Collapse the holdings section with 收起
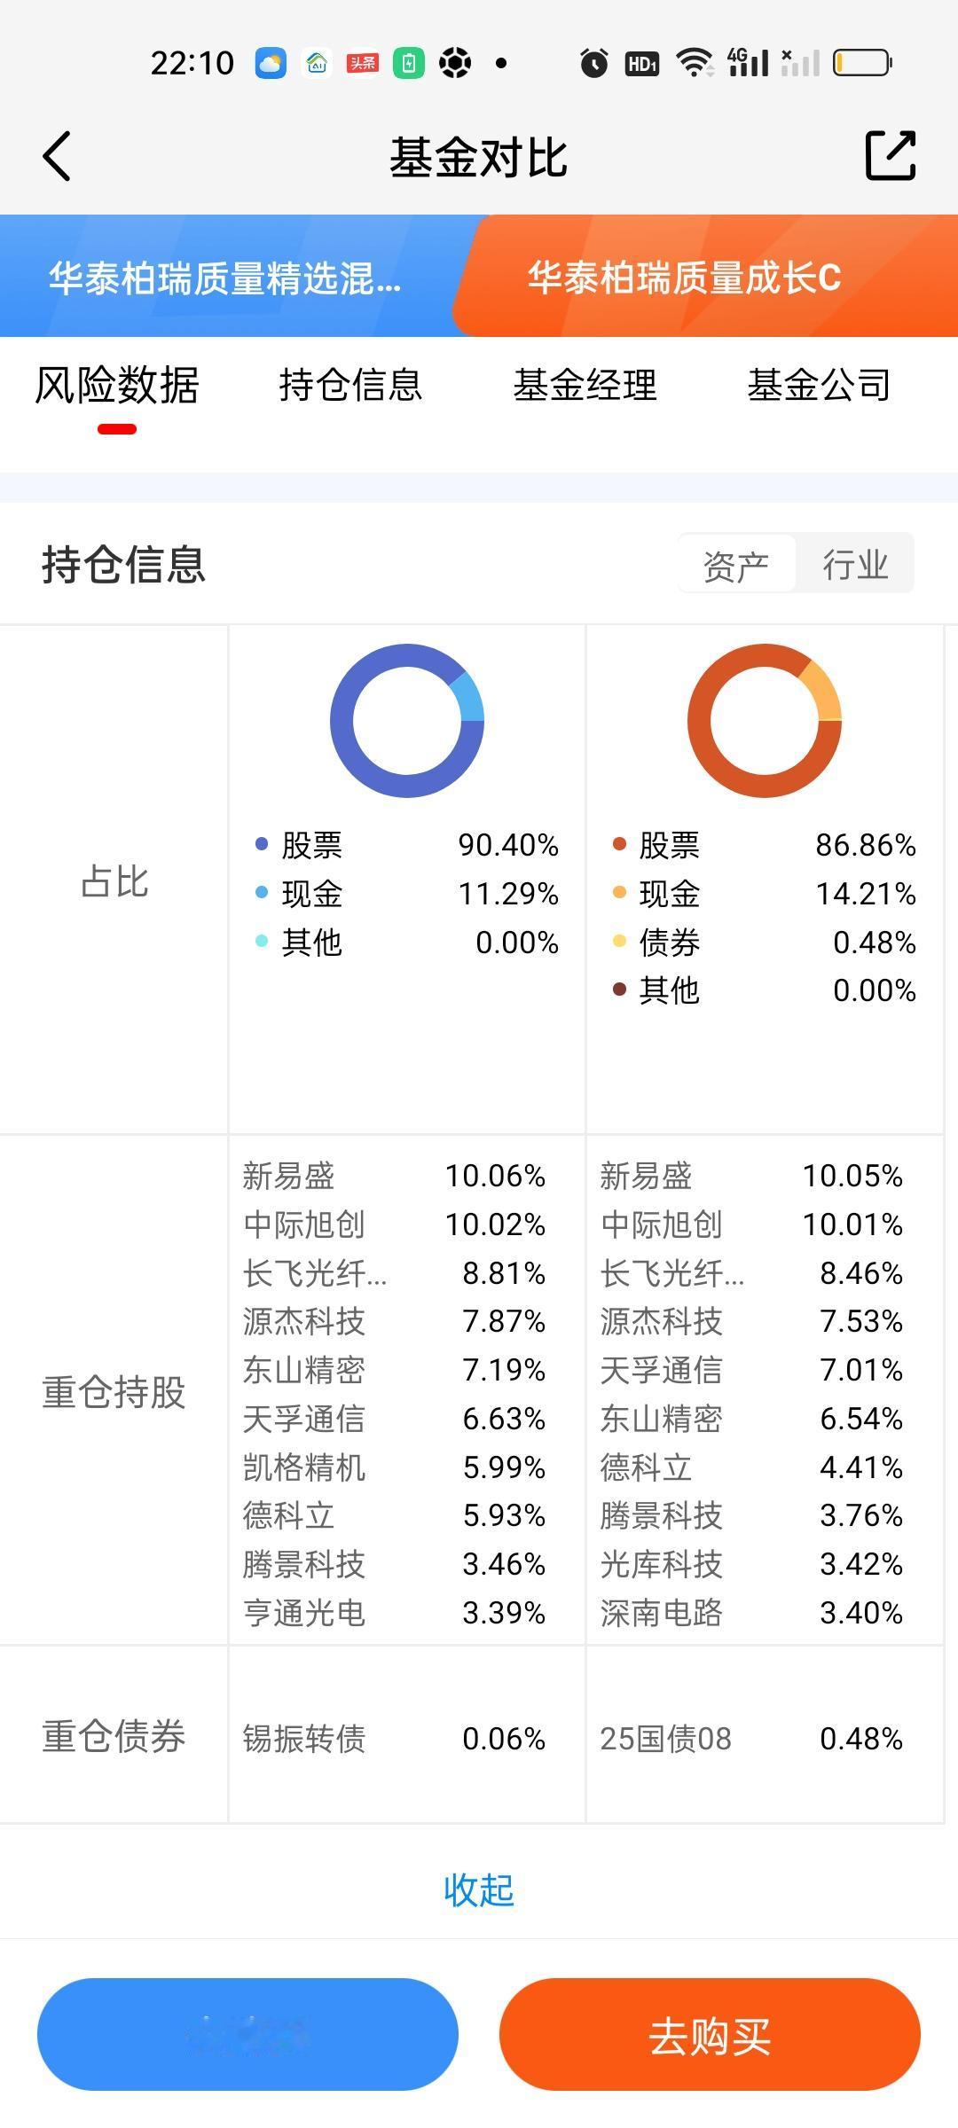958x2128 pixels. (x=479, y=1889)
